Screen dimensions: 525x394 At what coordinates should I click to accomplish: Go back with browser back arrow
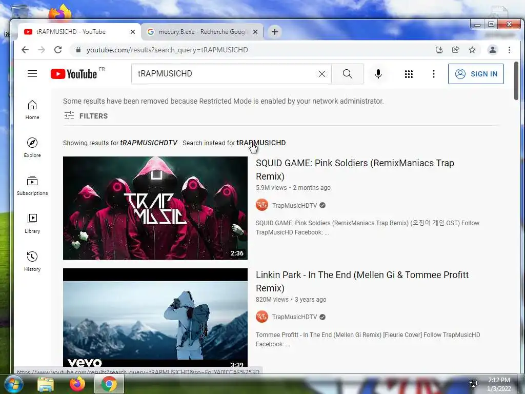click(x=25, y=50)
